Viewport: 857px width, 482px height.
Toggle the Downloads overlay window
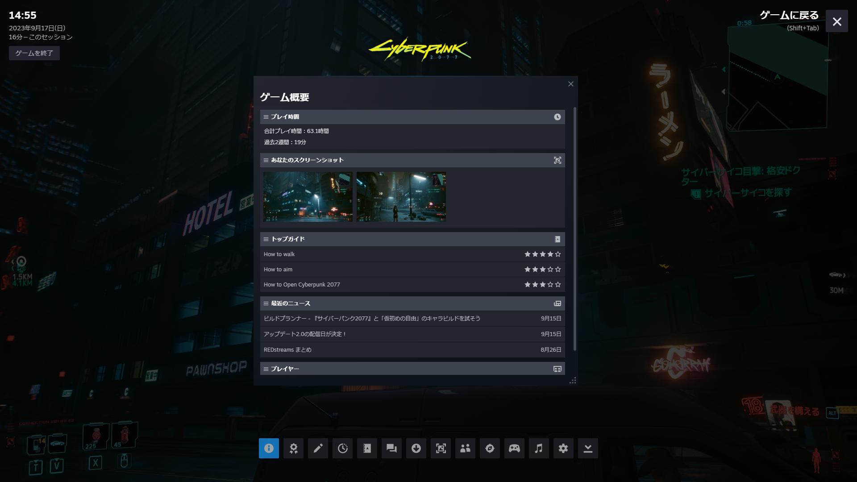point(416,448)
